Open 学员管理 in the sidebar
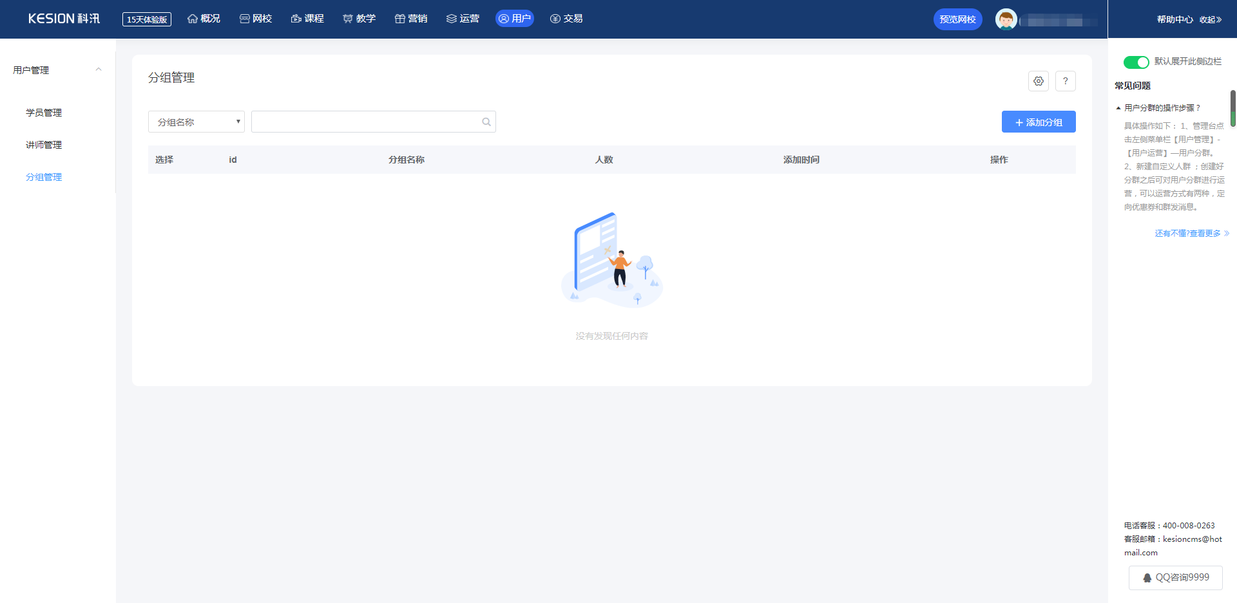This screenshot has height=603, width=1237. point(44,113)
